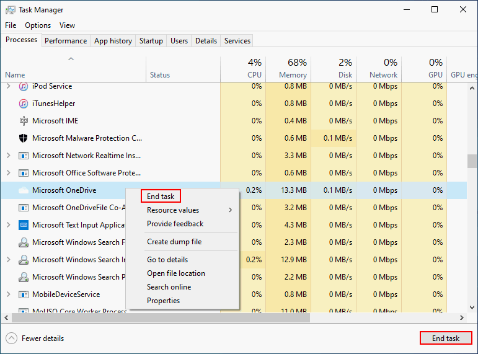Switch to the Services tab
The height and width of the screenshot is (354, 478).
[237, 41]
